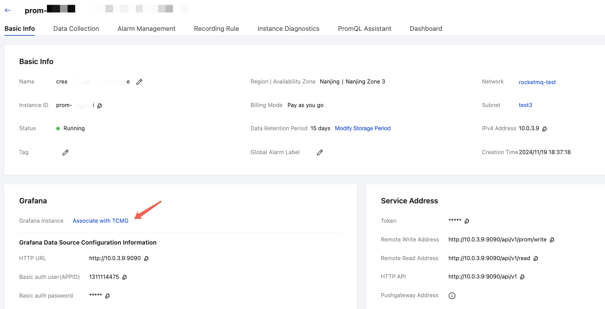Copy the Basic auth password
Screen dimensions: 605x309
coord(107,296)
